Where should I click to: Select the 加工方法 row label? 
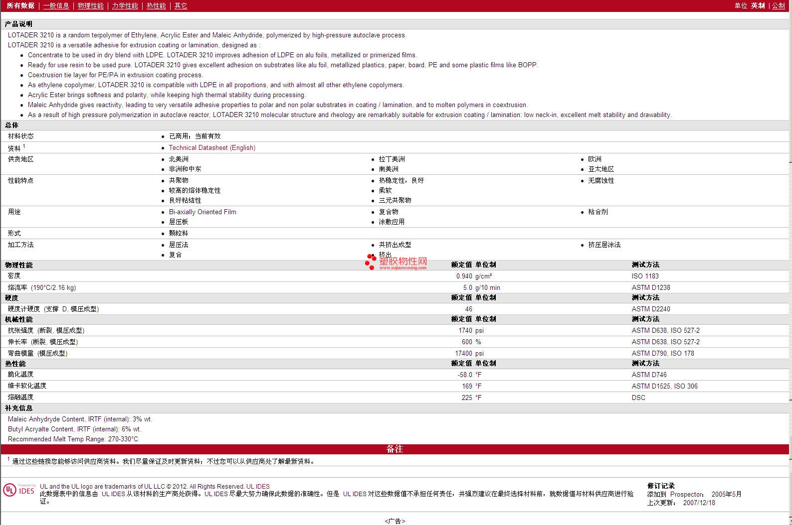(x=21, y=245)
